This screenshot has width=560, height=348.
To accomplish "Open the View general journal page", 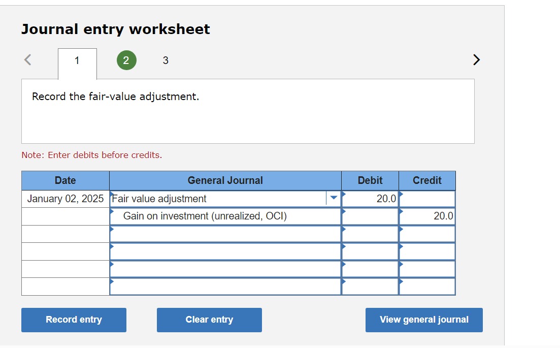I will (x=424, y=320).
